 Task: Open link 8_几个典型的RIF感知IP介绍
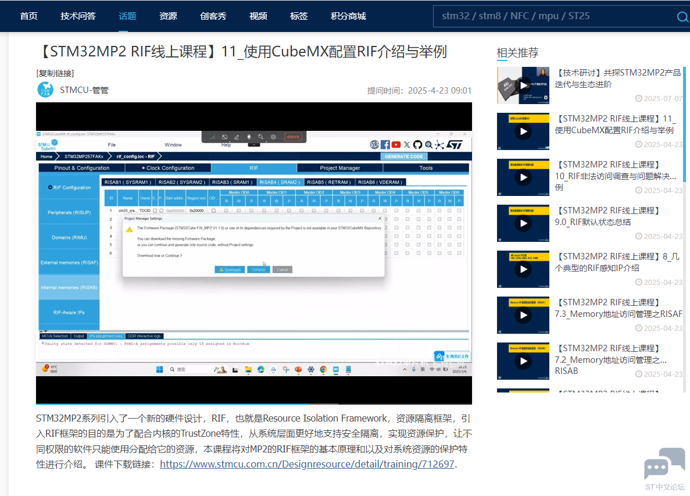(617, 262)
